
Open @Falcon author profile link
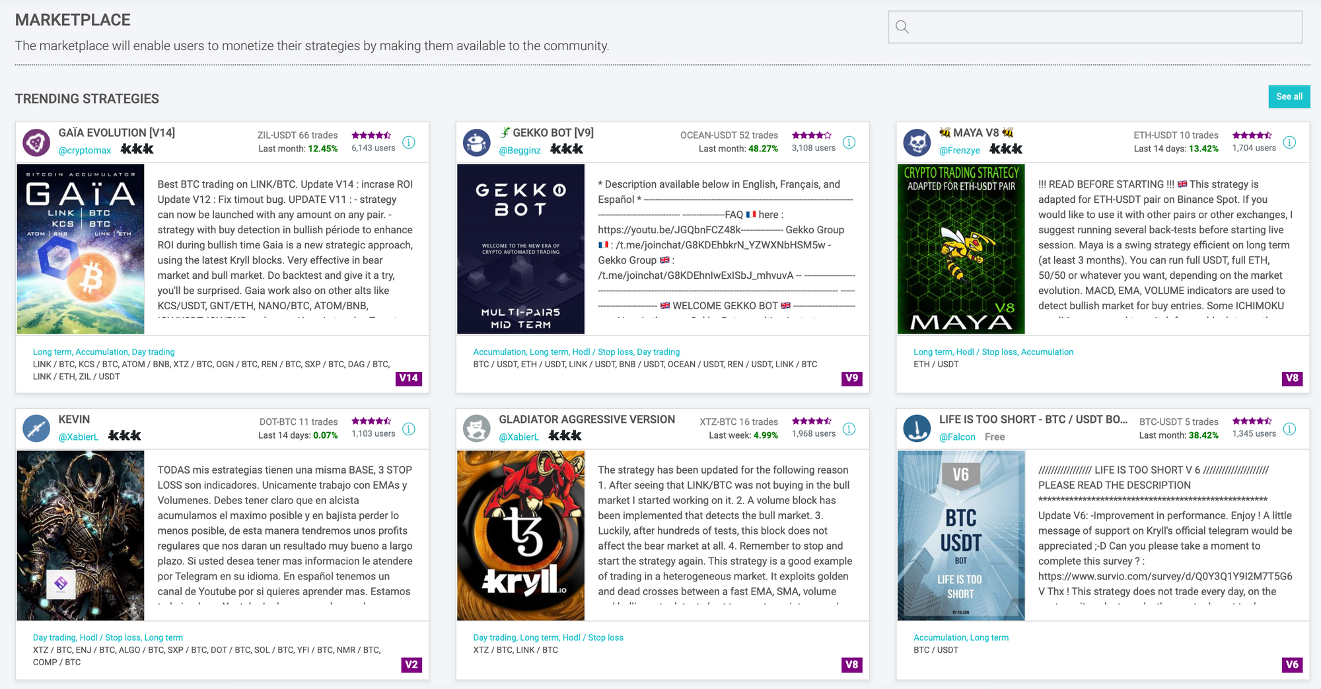point(957,437)
